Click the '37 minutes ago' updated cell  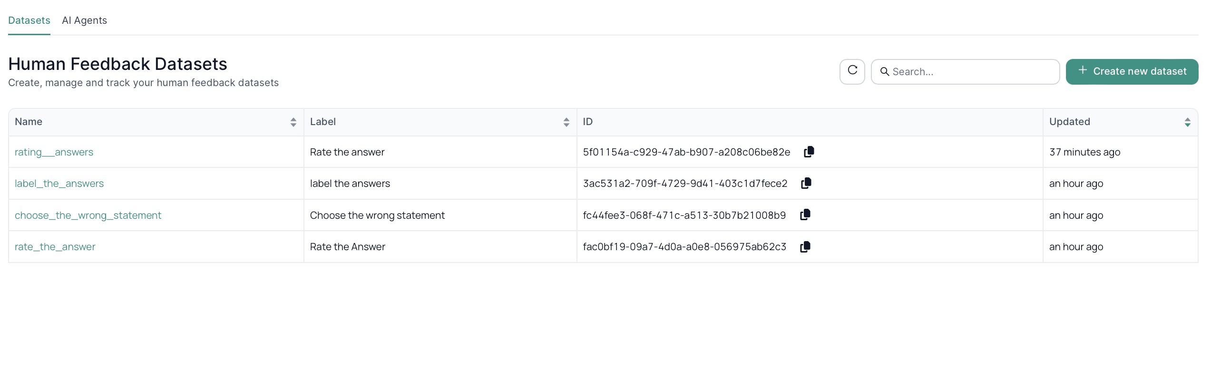point(1084,152)
